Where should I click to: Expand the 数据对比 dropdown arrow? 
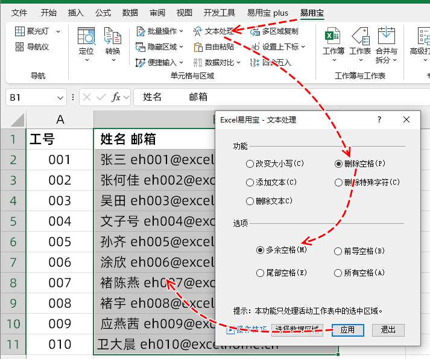[238, 63]
